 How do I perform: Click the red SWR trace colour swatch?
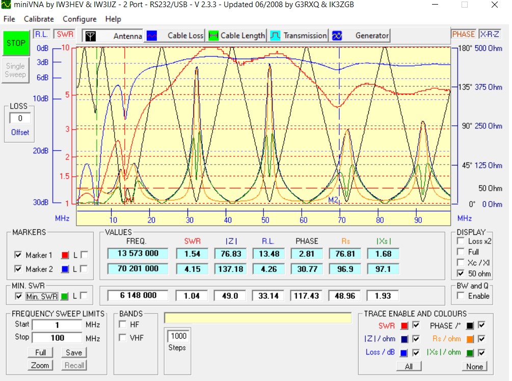click(404, 325)
